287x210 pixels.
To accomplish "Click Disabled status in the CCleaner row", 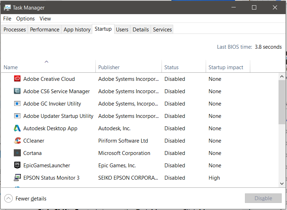I will tap(175, 141).
